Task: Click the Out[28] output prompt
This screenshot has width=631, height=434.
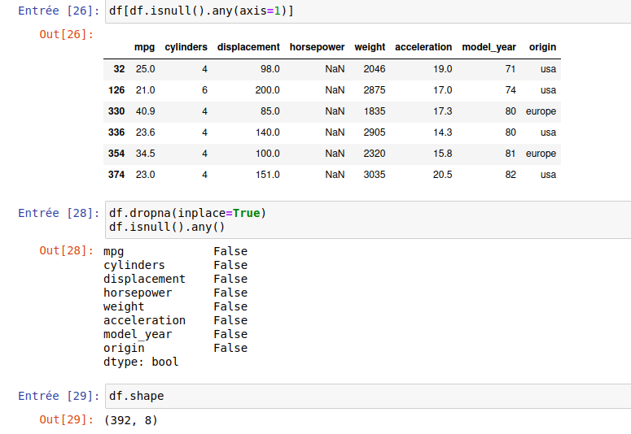Action: click(x=67, y=250)
